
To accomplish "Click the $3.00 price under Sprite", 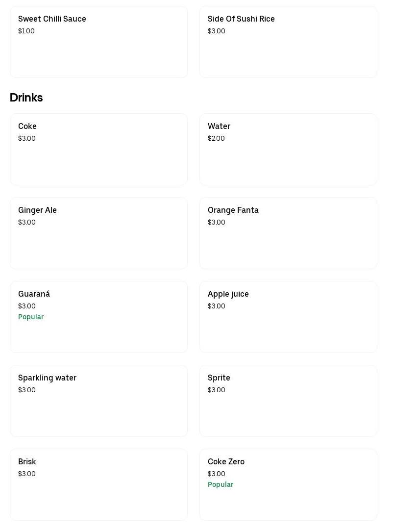I will (x=216, y=390).
